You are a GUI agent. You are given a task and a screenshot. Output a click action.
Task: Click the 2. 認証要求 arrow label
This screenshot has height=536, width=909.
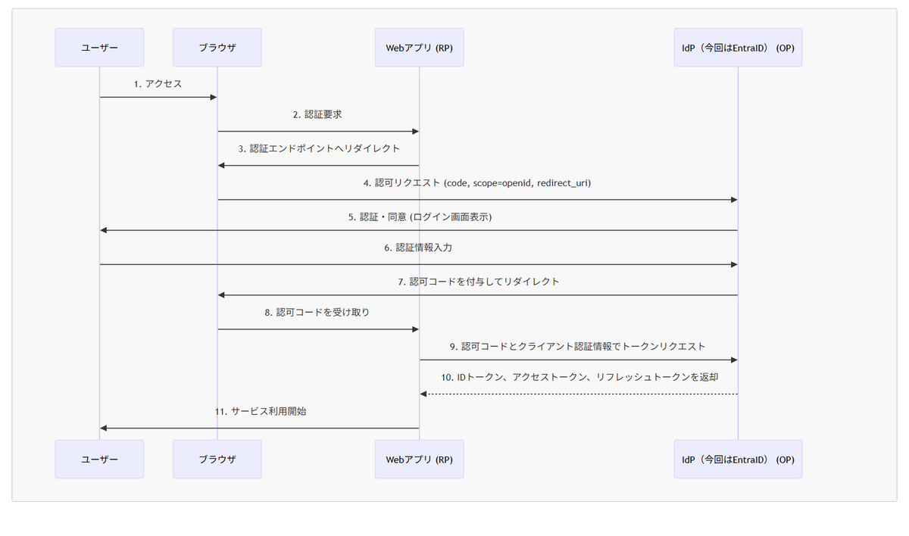317,114
